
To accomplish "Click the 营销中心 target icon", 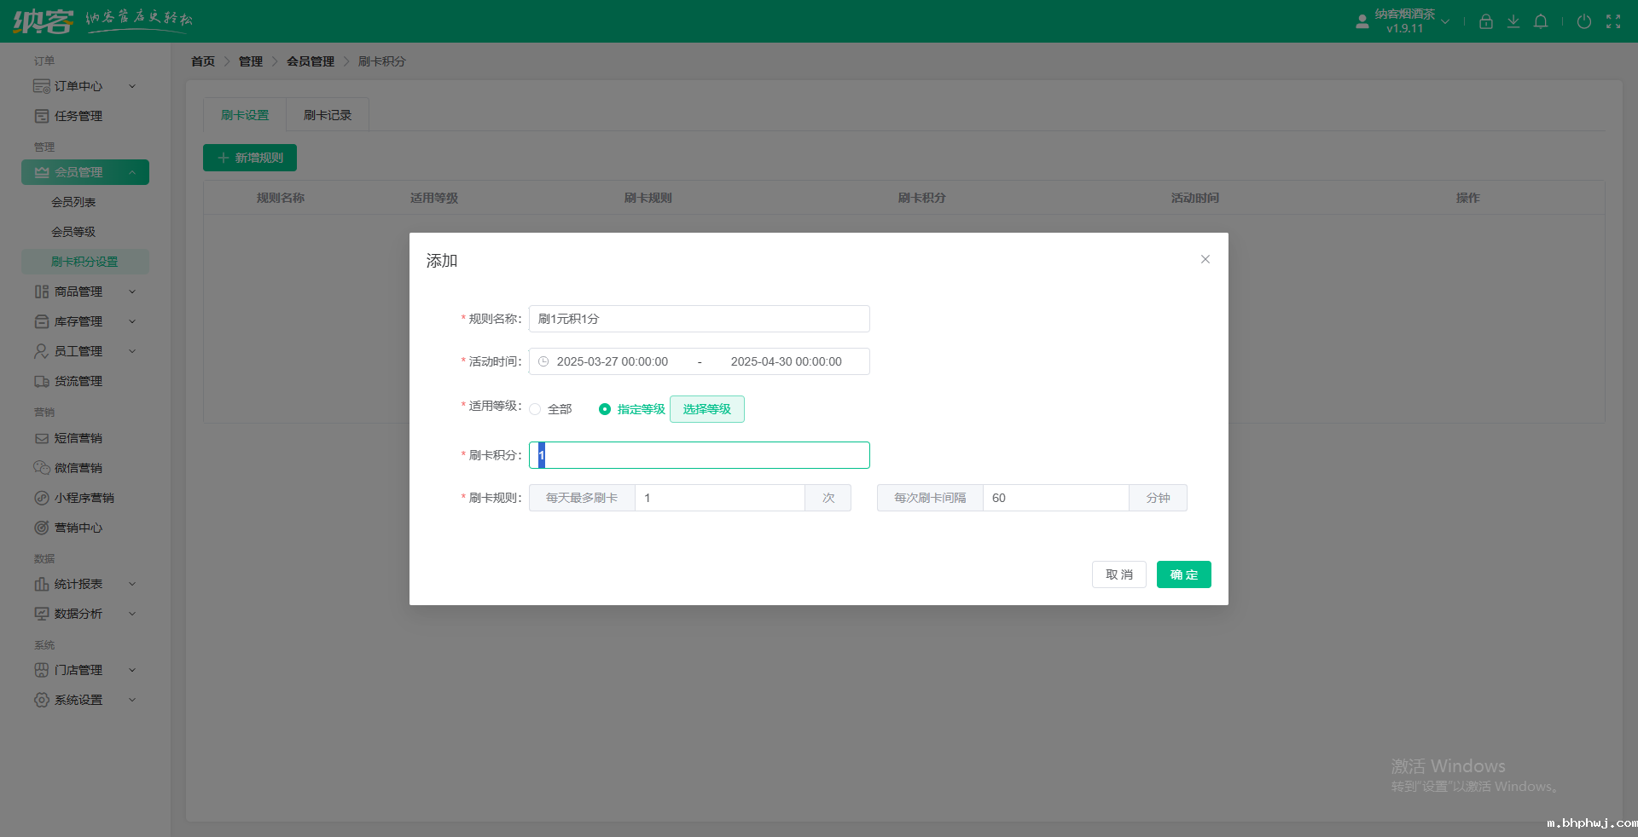I will [41, 528].
